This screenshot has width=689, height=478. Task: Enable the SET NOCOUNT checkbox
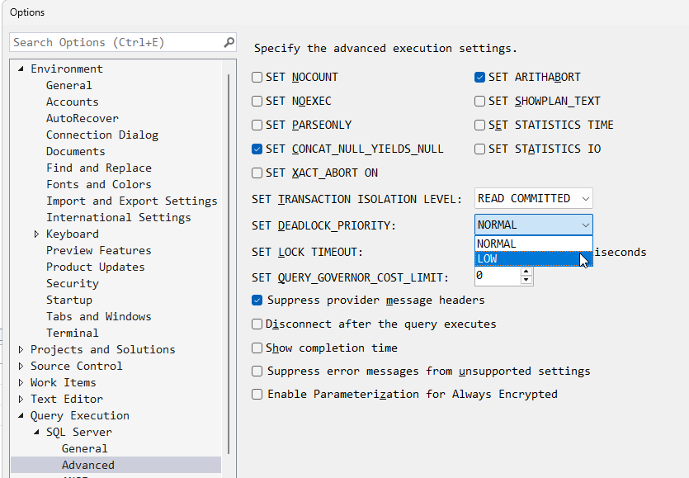pyautogui.click(x=257, y=78)
